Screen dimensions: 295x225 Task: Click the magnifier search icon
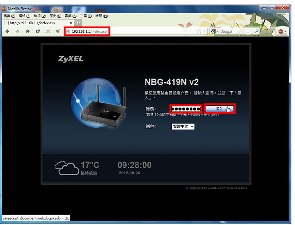(x=256, y=31)
